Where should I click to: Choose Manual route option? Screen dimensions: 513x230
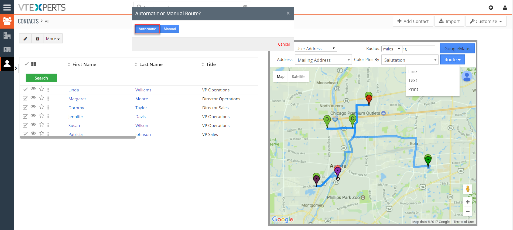tap(170, 29)
